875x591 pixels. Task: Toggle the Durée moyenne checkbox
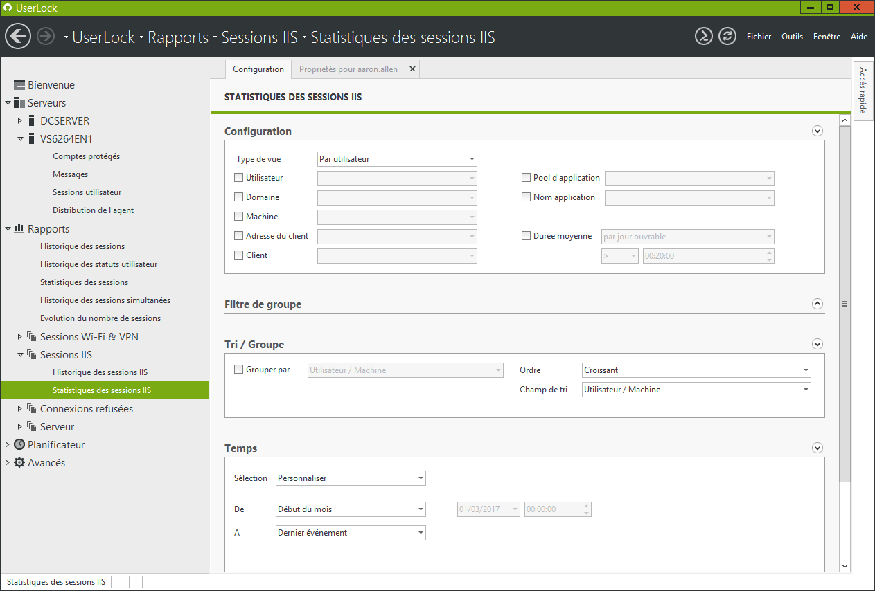[527, 236]
